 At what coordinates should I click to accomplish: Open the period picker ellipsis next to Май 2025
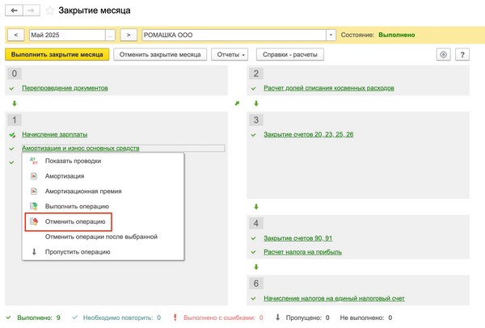pyautogui.click(x=110, y=36)
